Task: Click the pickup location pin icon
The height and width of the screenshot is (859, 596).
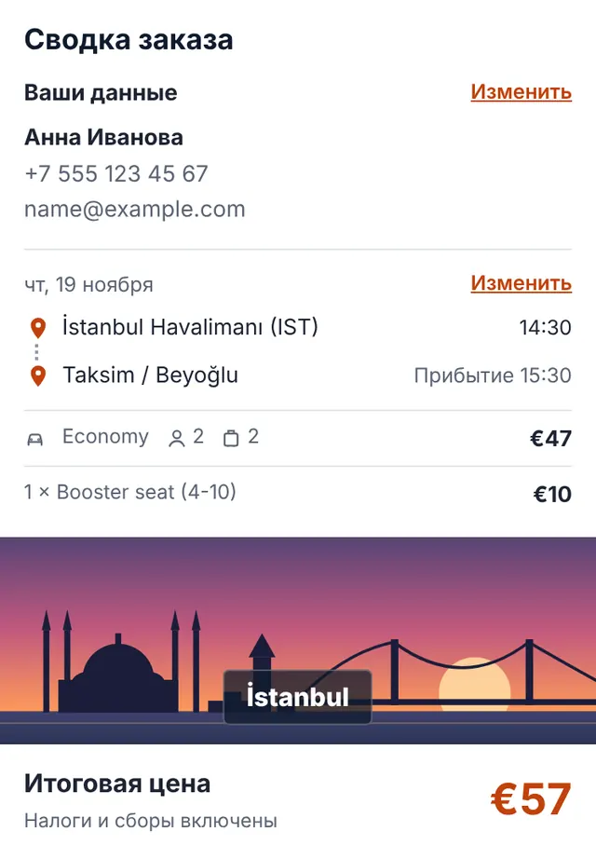Action: (38, 328)
